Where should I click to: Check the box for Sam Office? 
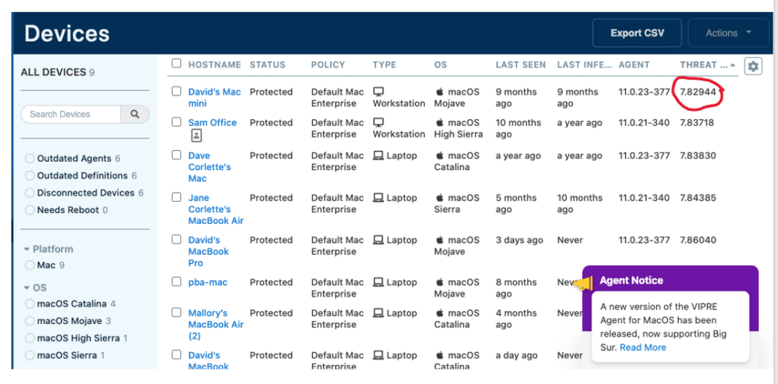(176, 122)
